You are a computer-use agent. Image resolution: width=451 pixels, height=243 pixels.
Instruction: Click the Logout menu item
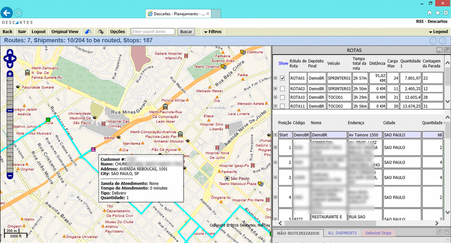39,32
